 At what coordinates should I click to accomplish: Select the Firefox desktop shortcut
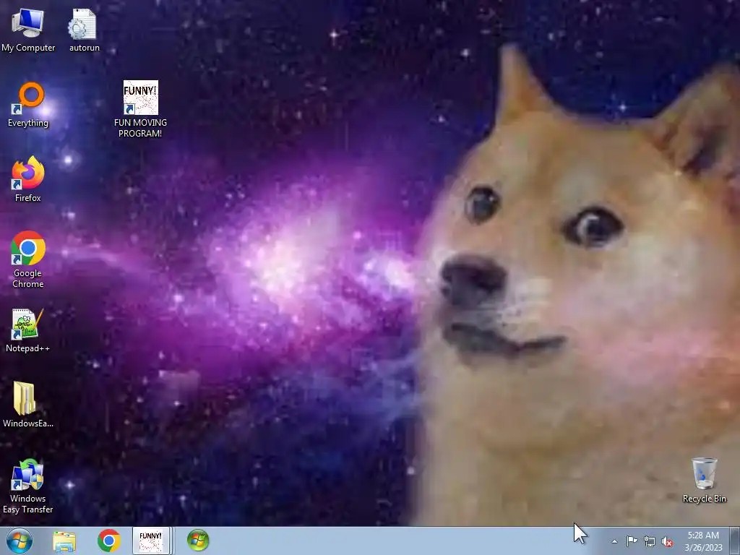point(28,179)
